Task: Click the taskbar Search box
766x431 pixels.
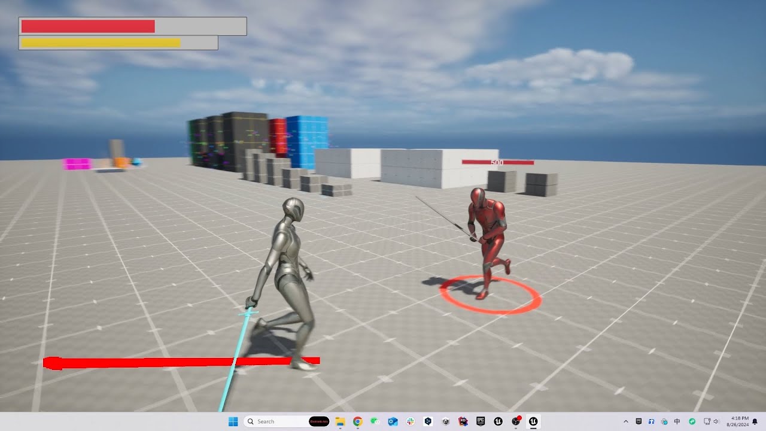Action: (287, 421)
